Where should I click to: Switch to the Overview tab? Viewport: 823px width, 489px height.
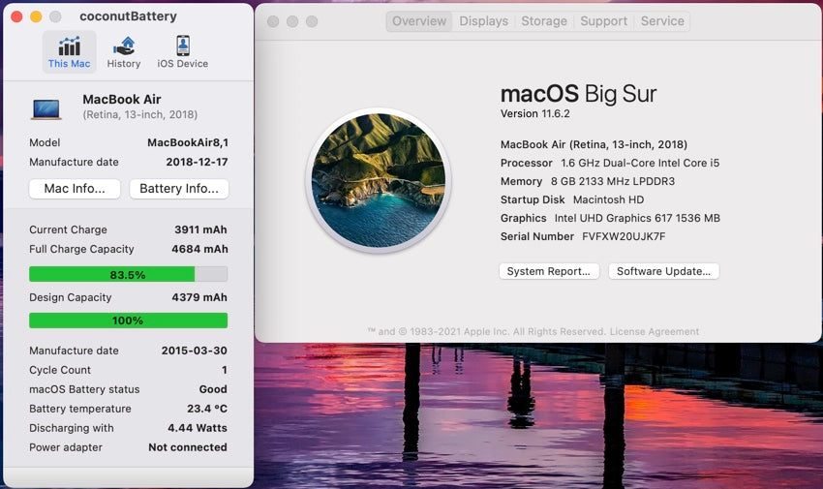pyautogui.click(x=419, y=21)
